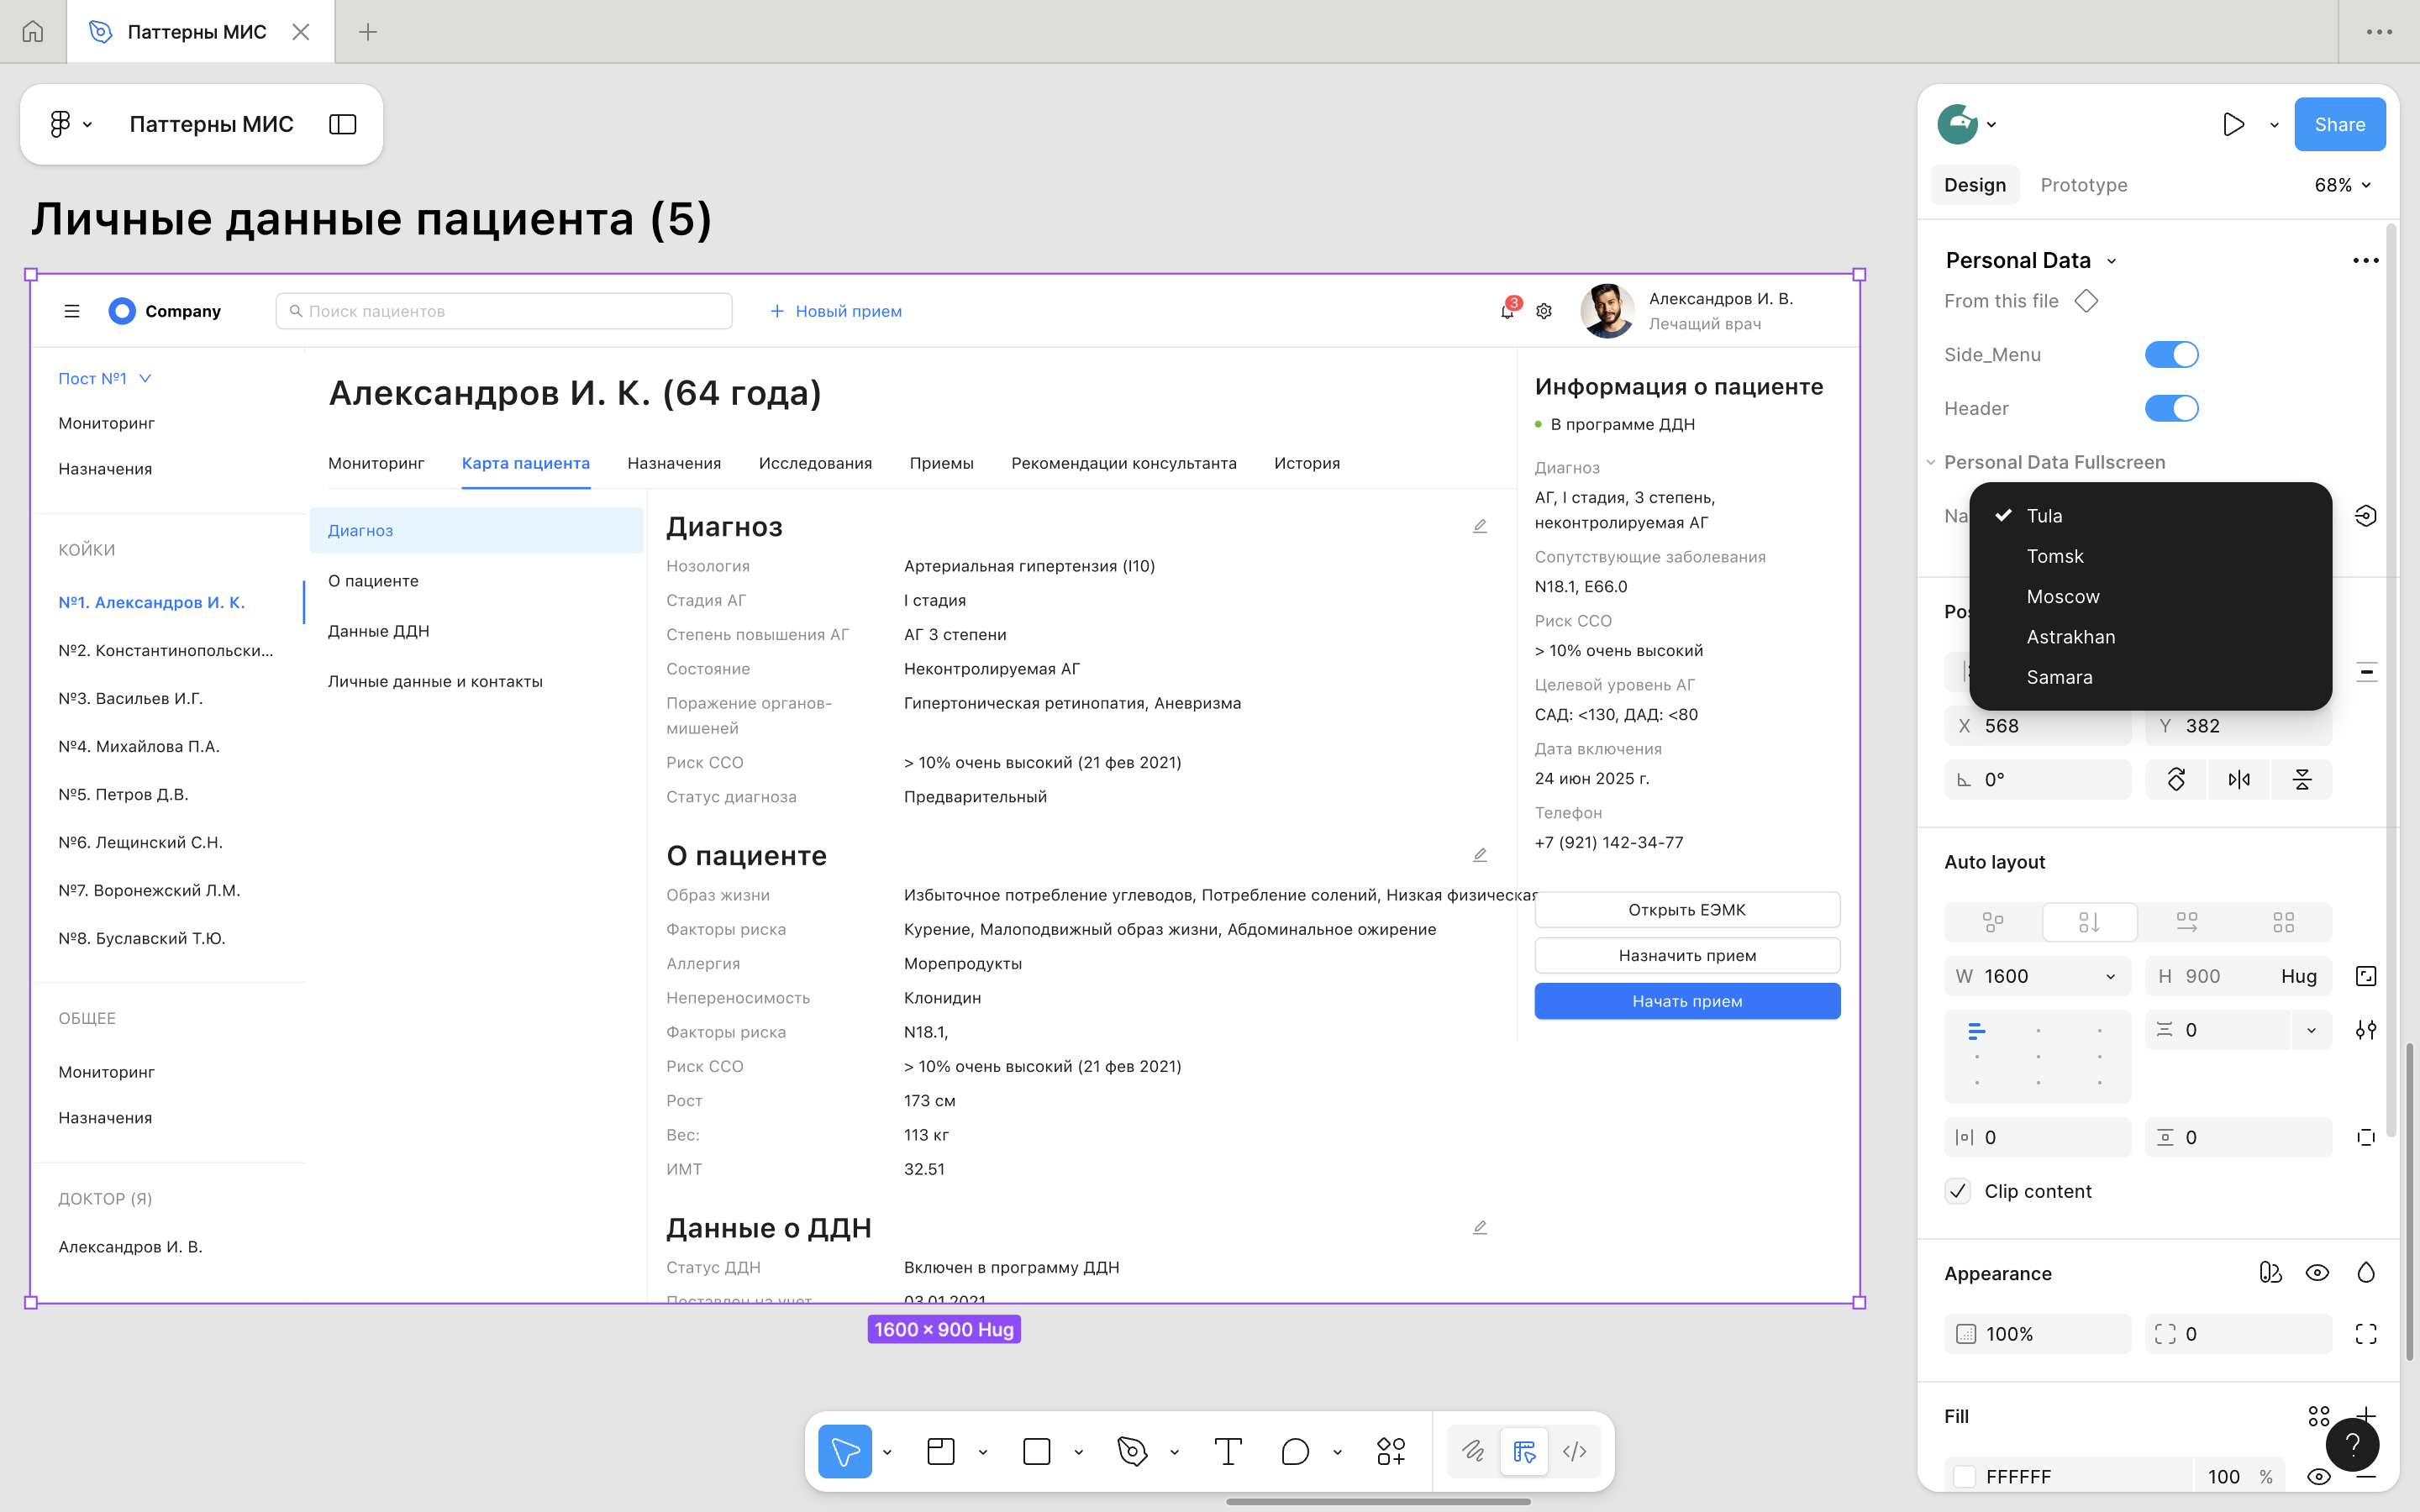Open the 68% zoom dropdown
This screenshot has width=2420, height=1512.
(x=2342, y=185)
